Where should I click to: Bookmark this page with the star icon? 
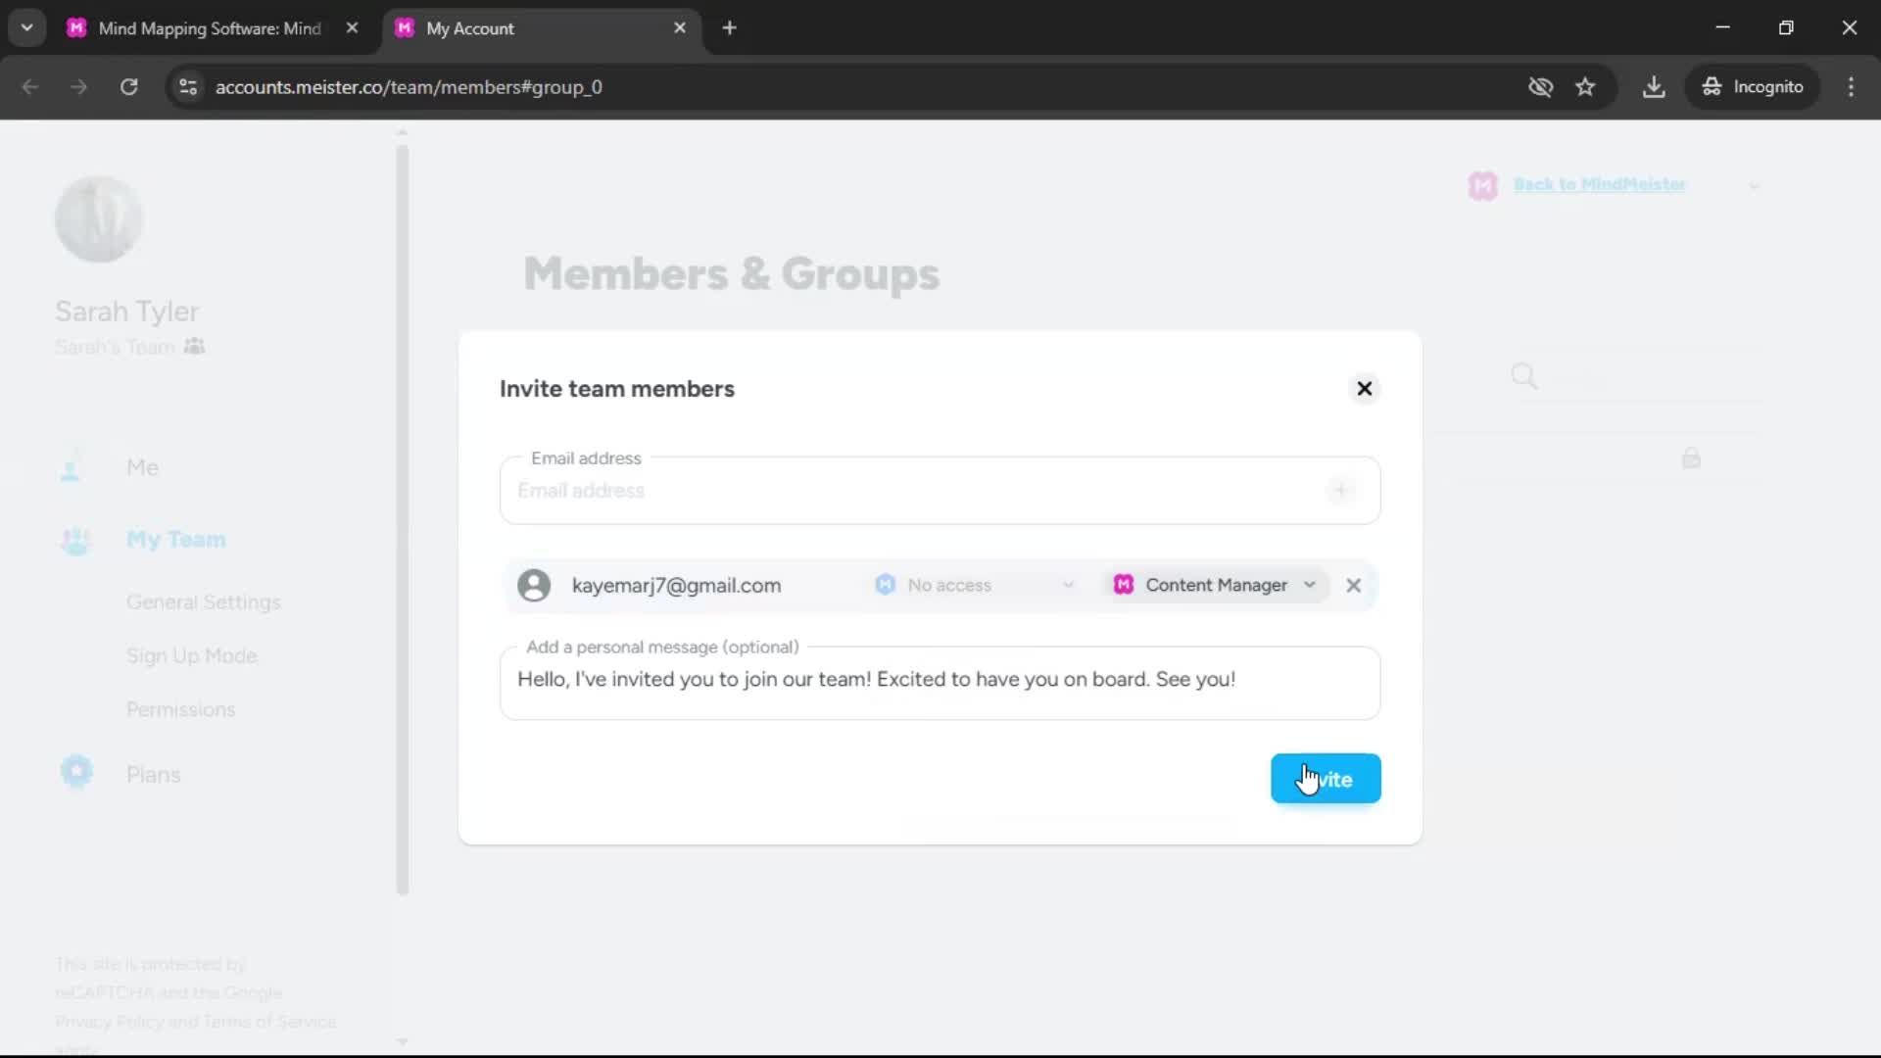click(x=1585, y=87)
